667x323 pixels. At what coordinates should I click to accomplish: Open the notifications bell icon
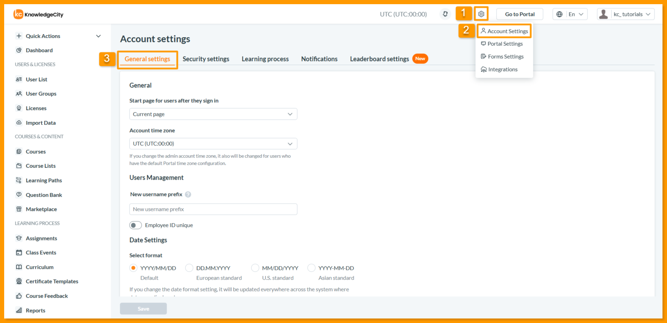click(445, 14)
